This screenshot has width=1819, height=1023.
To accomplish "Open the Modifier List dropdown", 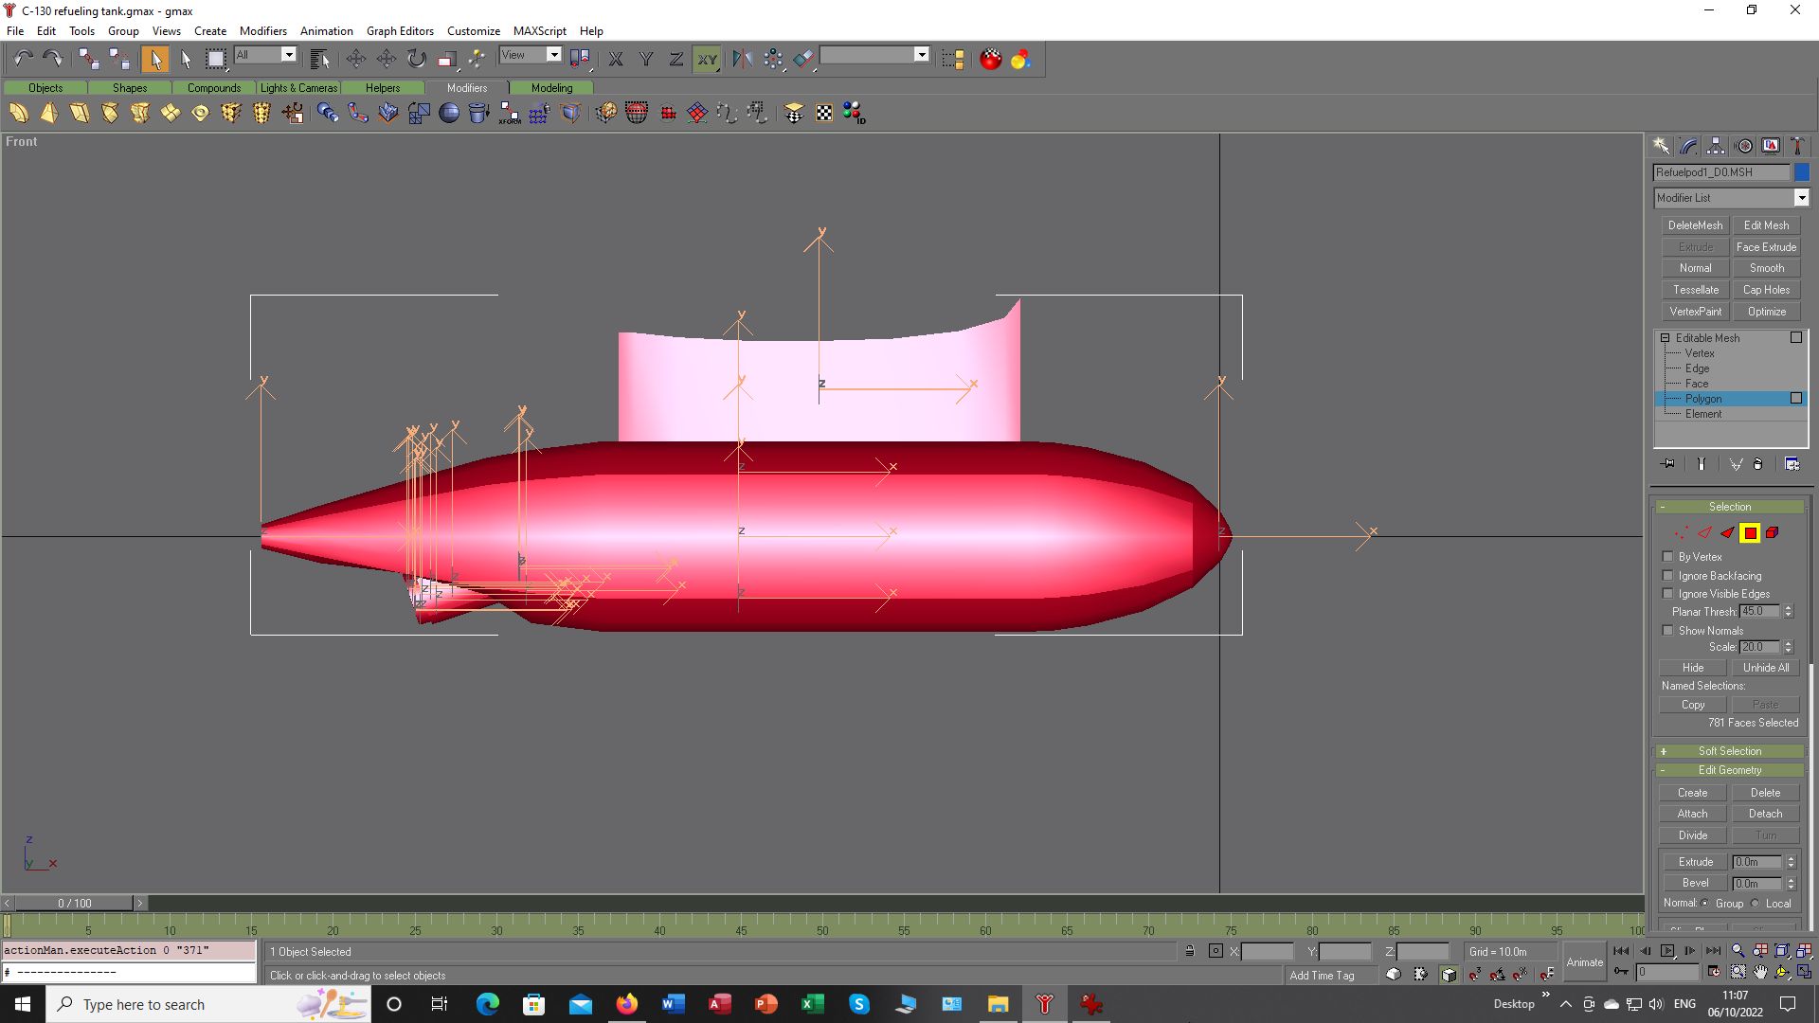I will [1801, 198].
